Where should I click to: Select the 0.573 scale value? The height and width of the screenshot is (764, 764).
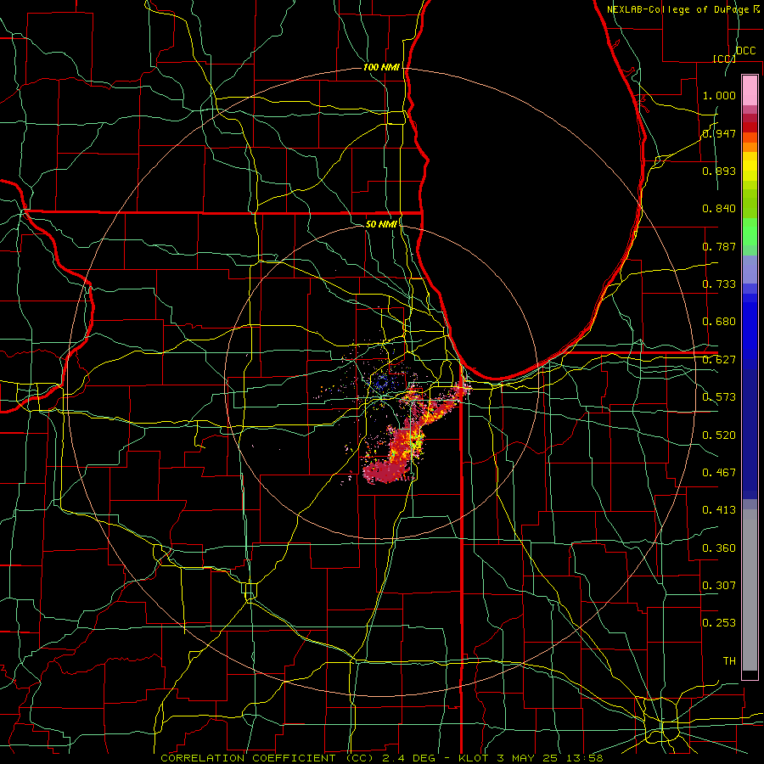pyautogui.click(x=719, y=397)
